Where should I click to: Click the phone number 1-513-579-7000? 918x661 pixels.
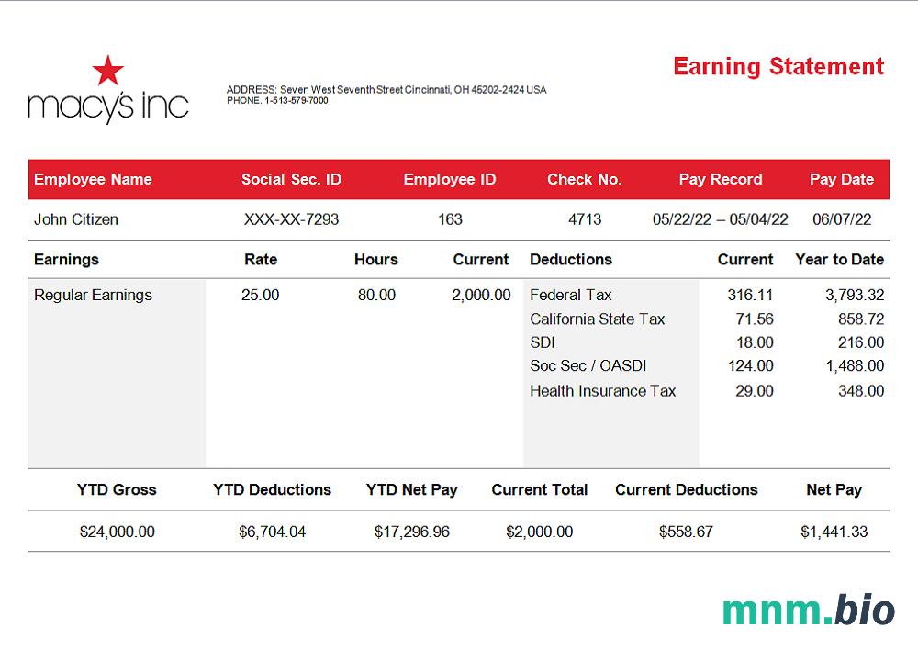pyautogui.click(x=296, y=101)
